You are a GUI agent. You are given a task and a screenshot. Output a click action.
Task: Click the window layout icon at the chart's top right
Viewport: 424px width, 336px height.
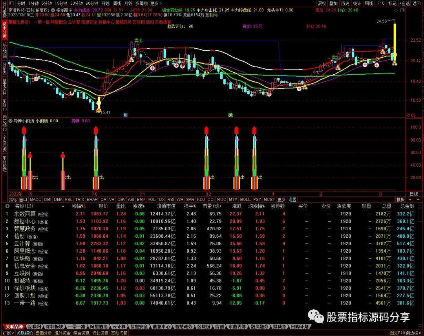(x=402, y=10)
